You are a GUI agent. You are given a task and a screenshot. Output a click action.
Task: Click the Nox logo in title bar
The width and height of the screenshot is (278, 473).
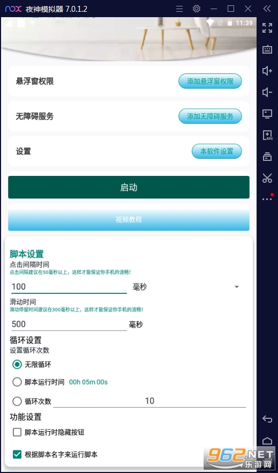coord(13,9)
